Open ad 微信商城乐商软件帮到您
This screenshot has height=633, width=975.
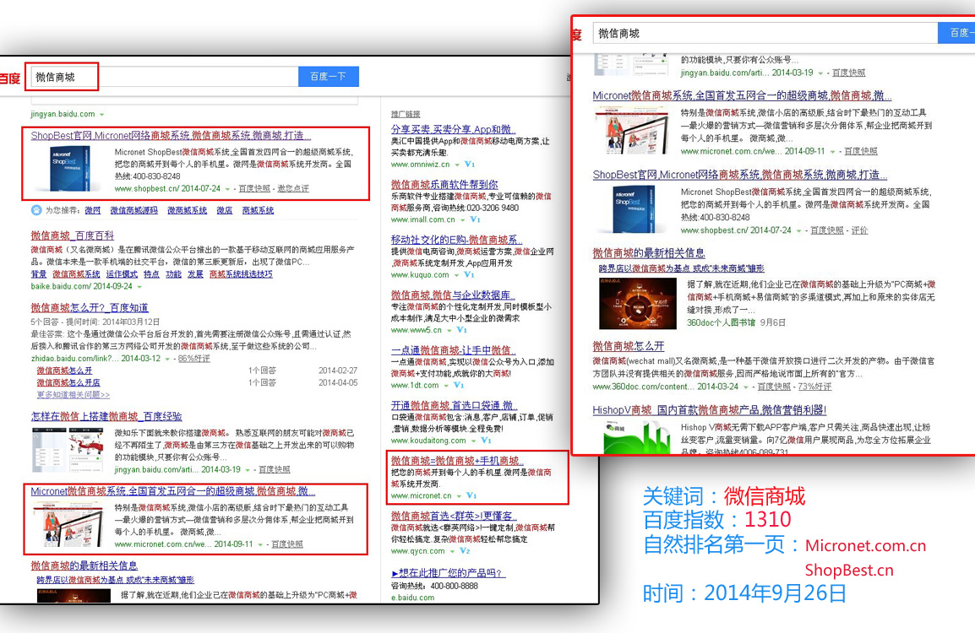[444, 185]
